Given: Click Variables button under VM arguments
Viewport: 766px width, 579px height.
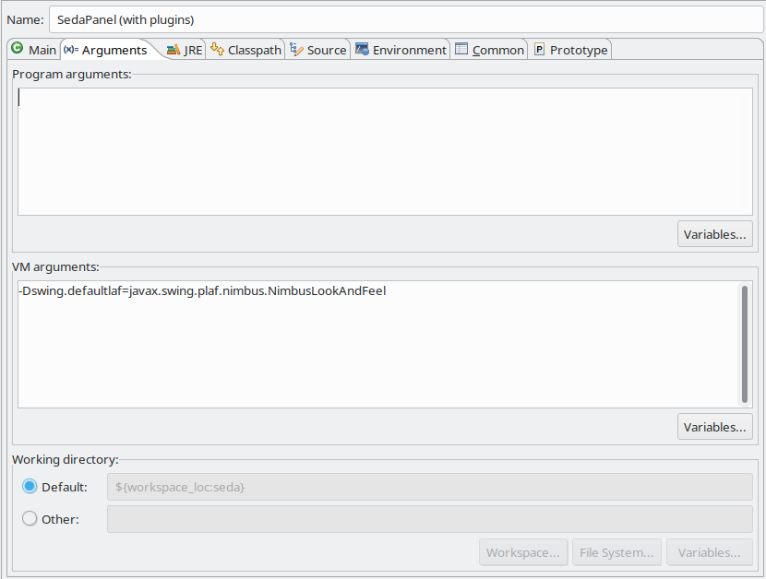Looking at the screenshot, I should [x=714, y=427].
